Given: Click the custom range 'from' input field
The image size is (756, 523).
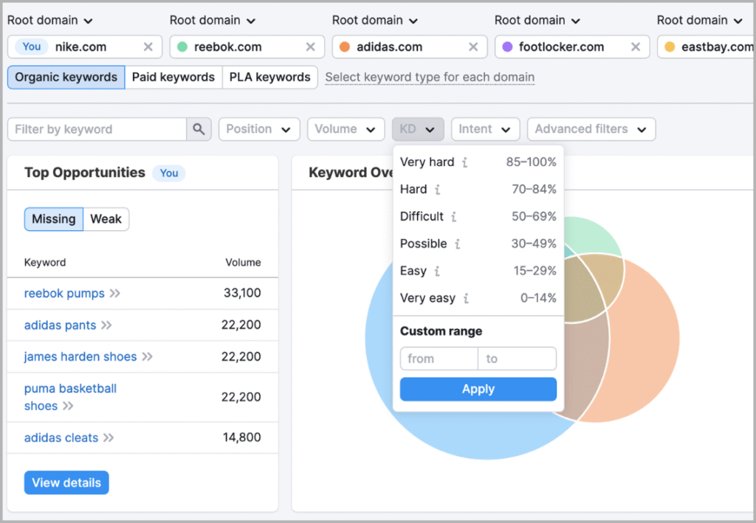Looking at the screenshot, I should coord(439,359).
